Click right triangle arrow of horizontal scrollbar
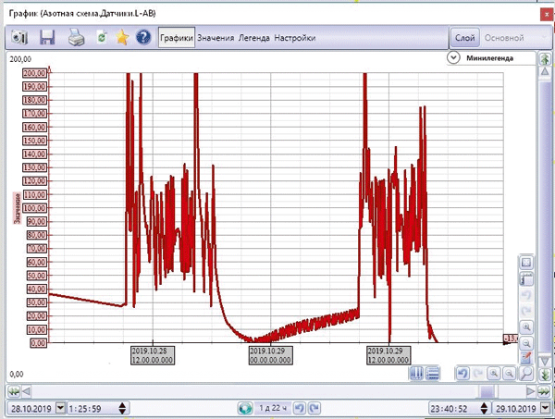 [x=531, y=391]
